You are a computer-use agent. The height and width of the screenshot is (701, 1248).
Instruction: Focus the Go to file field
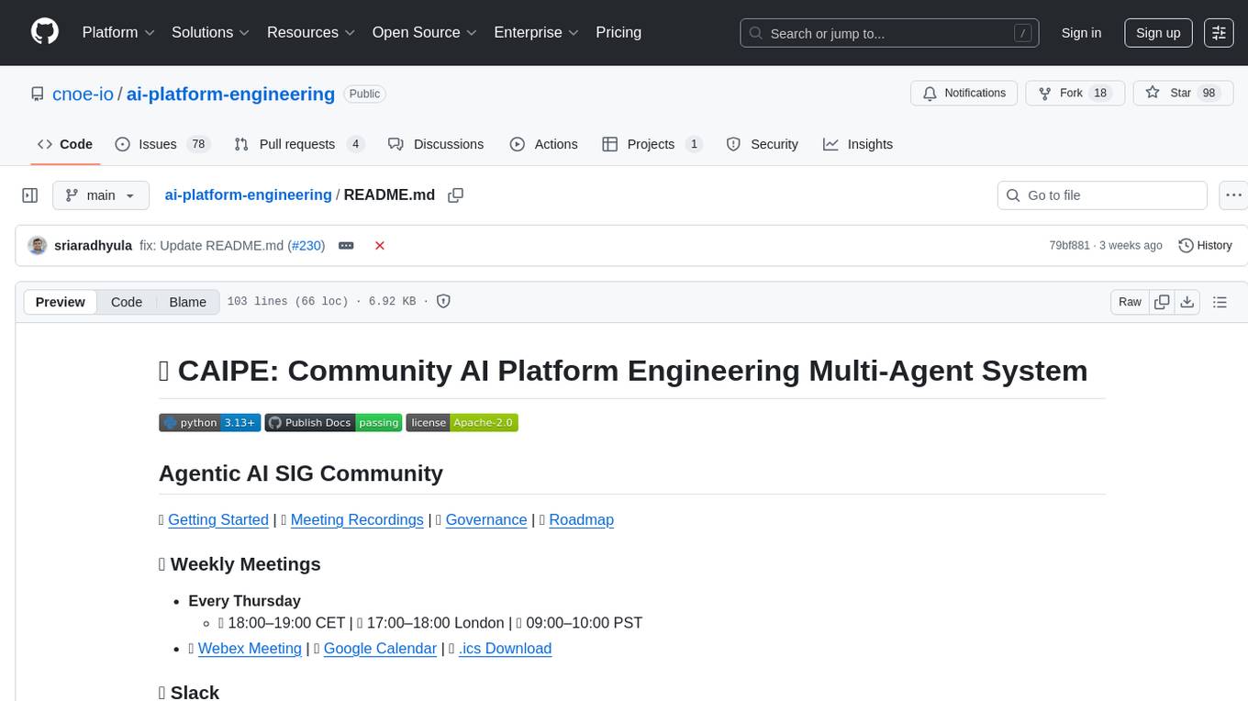(1102, 195)
